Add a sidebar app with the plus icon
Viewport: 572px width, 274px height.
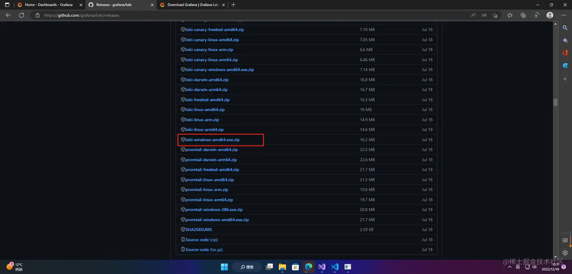pos(565,79)
